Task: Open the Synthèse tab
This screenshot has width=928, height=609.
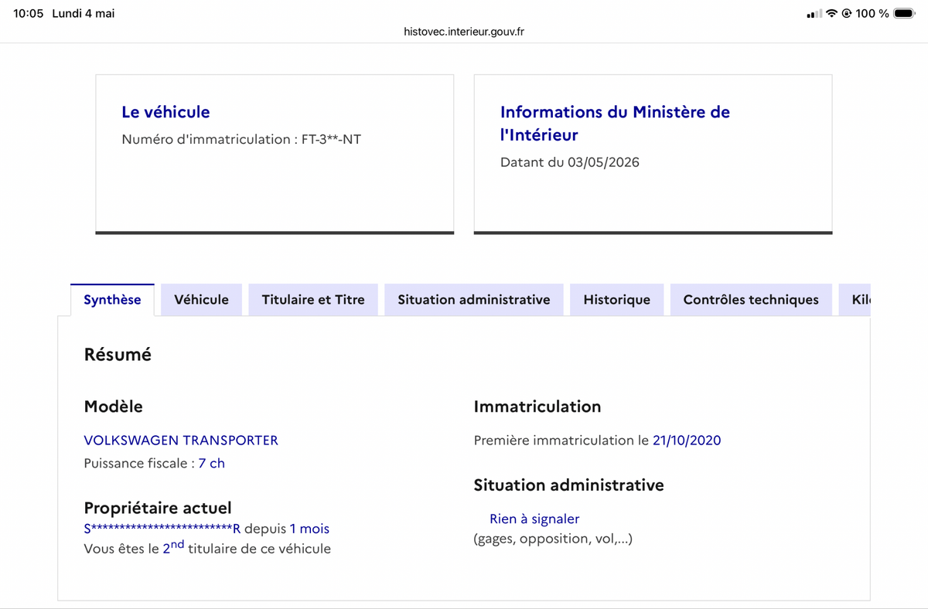Action: pos(112,300)
